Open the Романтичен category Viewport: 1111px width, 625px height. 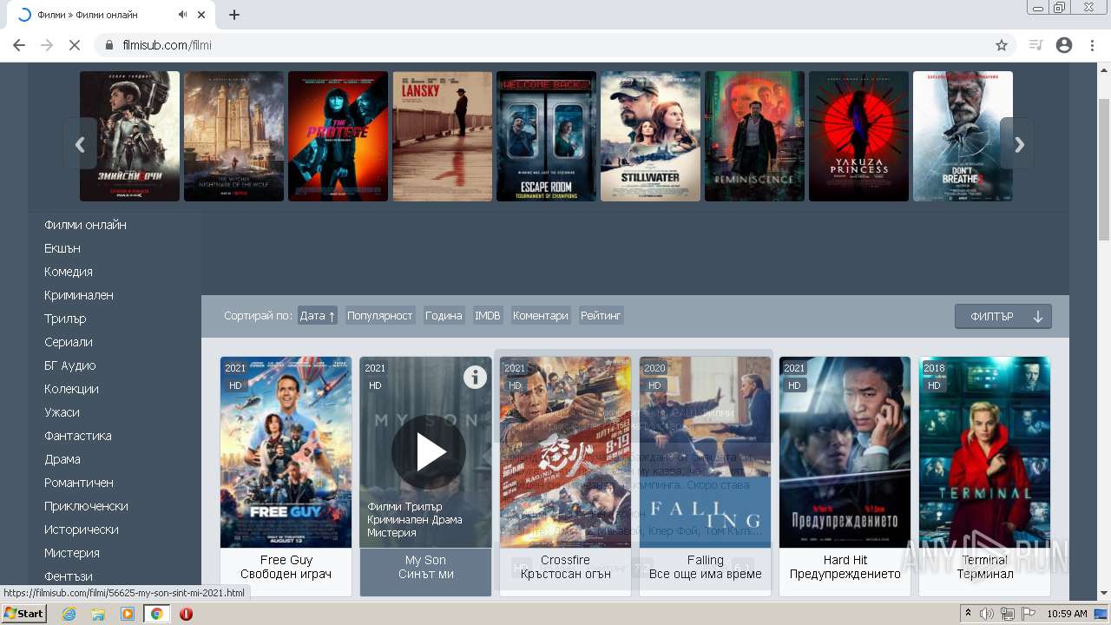[79, 483]
